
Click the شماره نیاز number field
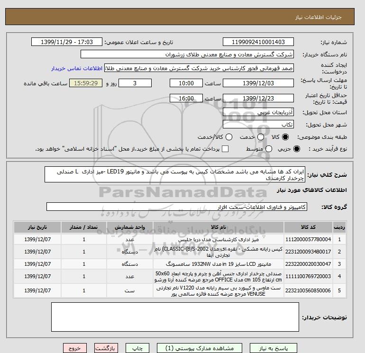pos(258,42)
